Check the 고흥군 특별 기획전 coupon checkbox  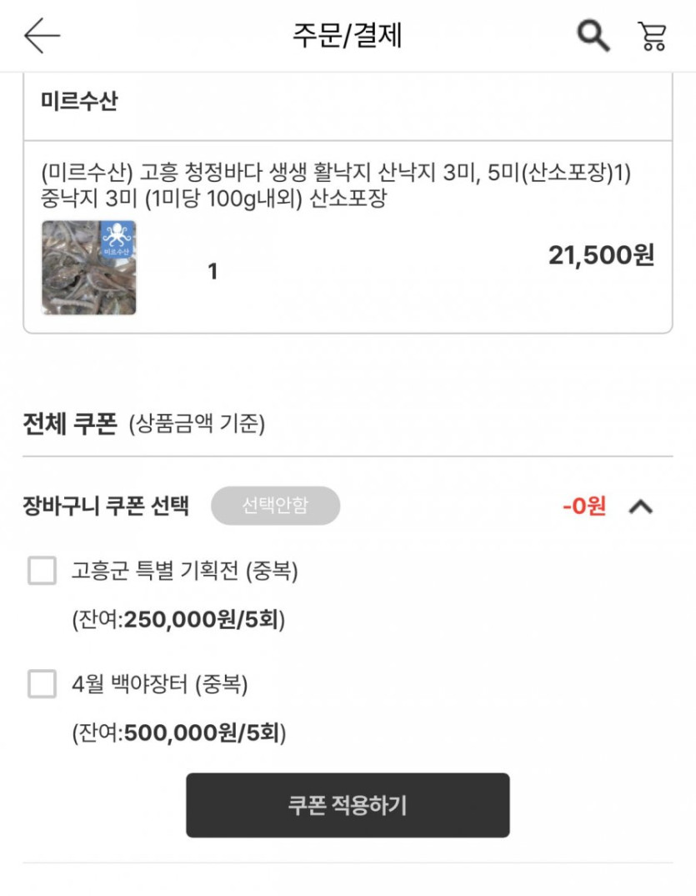point(42,571)
